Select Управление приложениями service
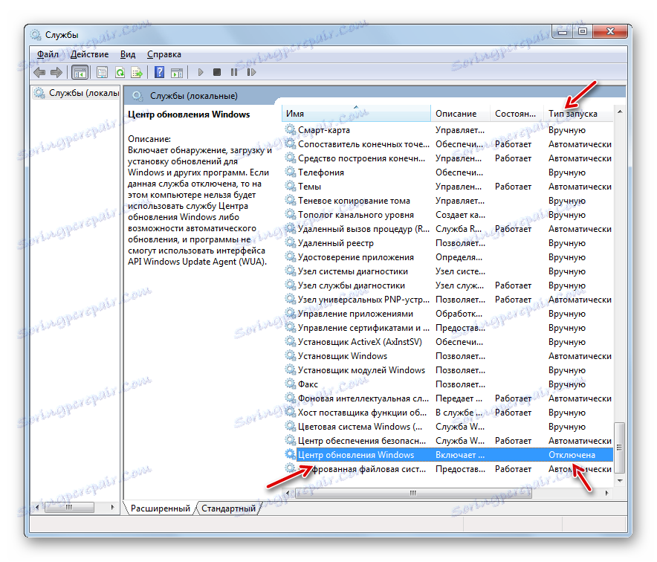 click(447, 314)
